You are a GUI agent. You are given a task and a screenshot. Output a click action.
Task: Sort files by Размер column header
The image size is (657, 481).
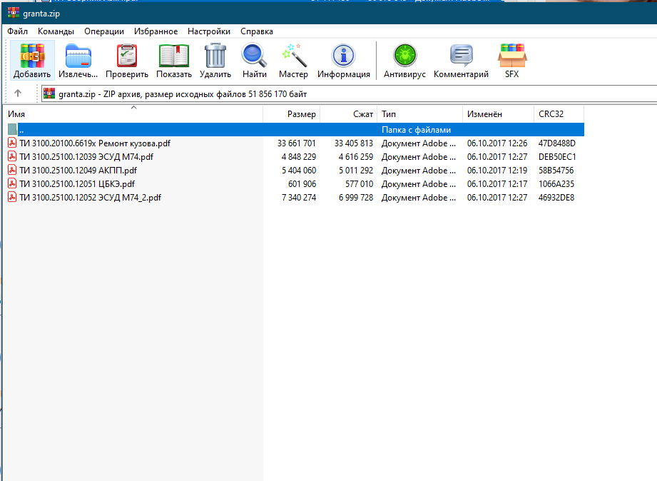[291, 114]
